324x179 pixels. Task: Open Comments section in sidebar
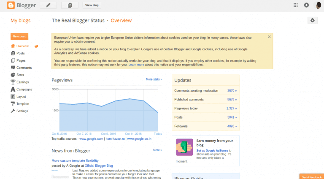(24, 68)
